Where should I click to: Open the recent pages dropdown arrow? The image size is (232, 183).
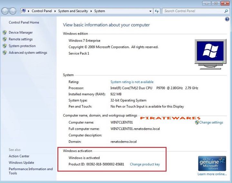pos(18,11)
